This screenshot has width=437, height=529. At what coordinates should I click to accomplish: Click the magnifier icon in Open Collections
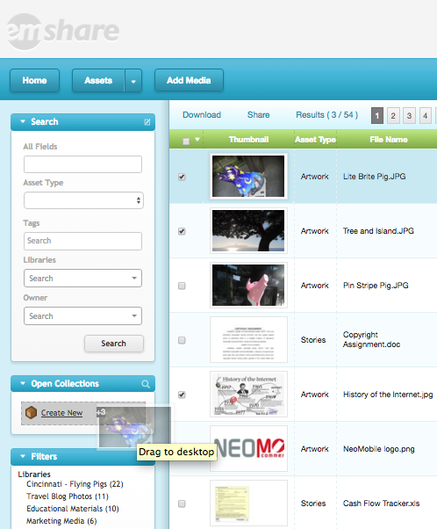[x=146, y=384]
